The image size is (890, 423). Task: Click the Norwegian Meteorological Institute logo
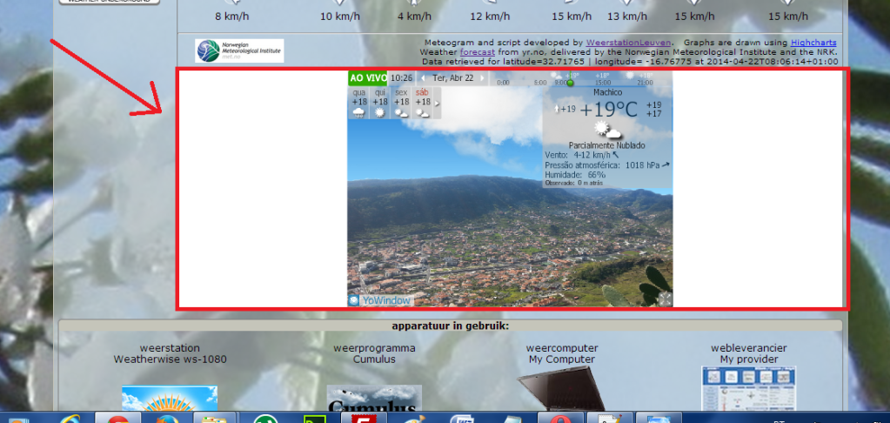pos(239,50)
